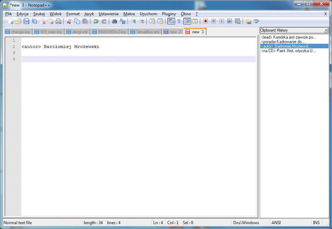Click the folder plugin toolbar icon

click(x=249, y=21)
